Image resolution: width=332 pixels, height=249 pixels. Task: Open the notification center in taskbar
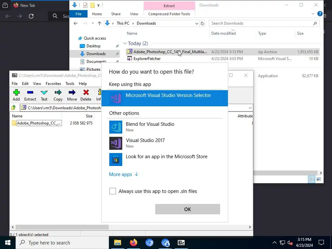[321, 243]
